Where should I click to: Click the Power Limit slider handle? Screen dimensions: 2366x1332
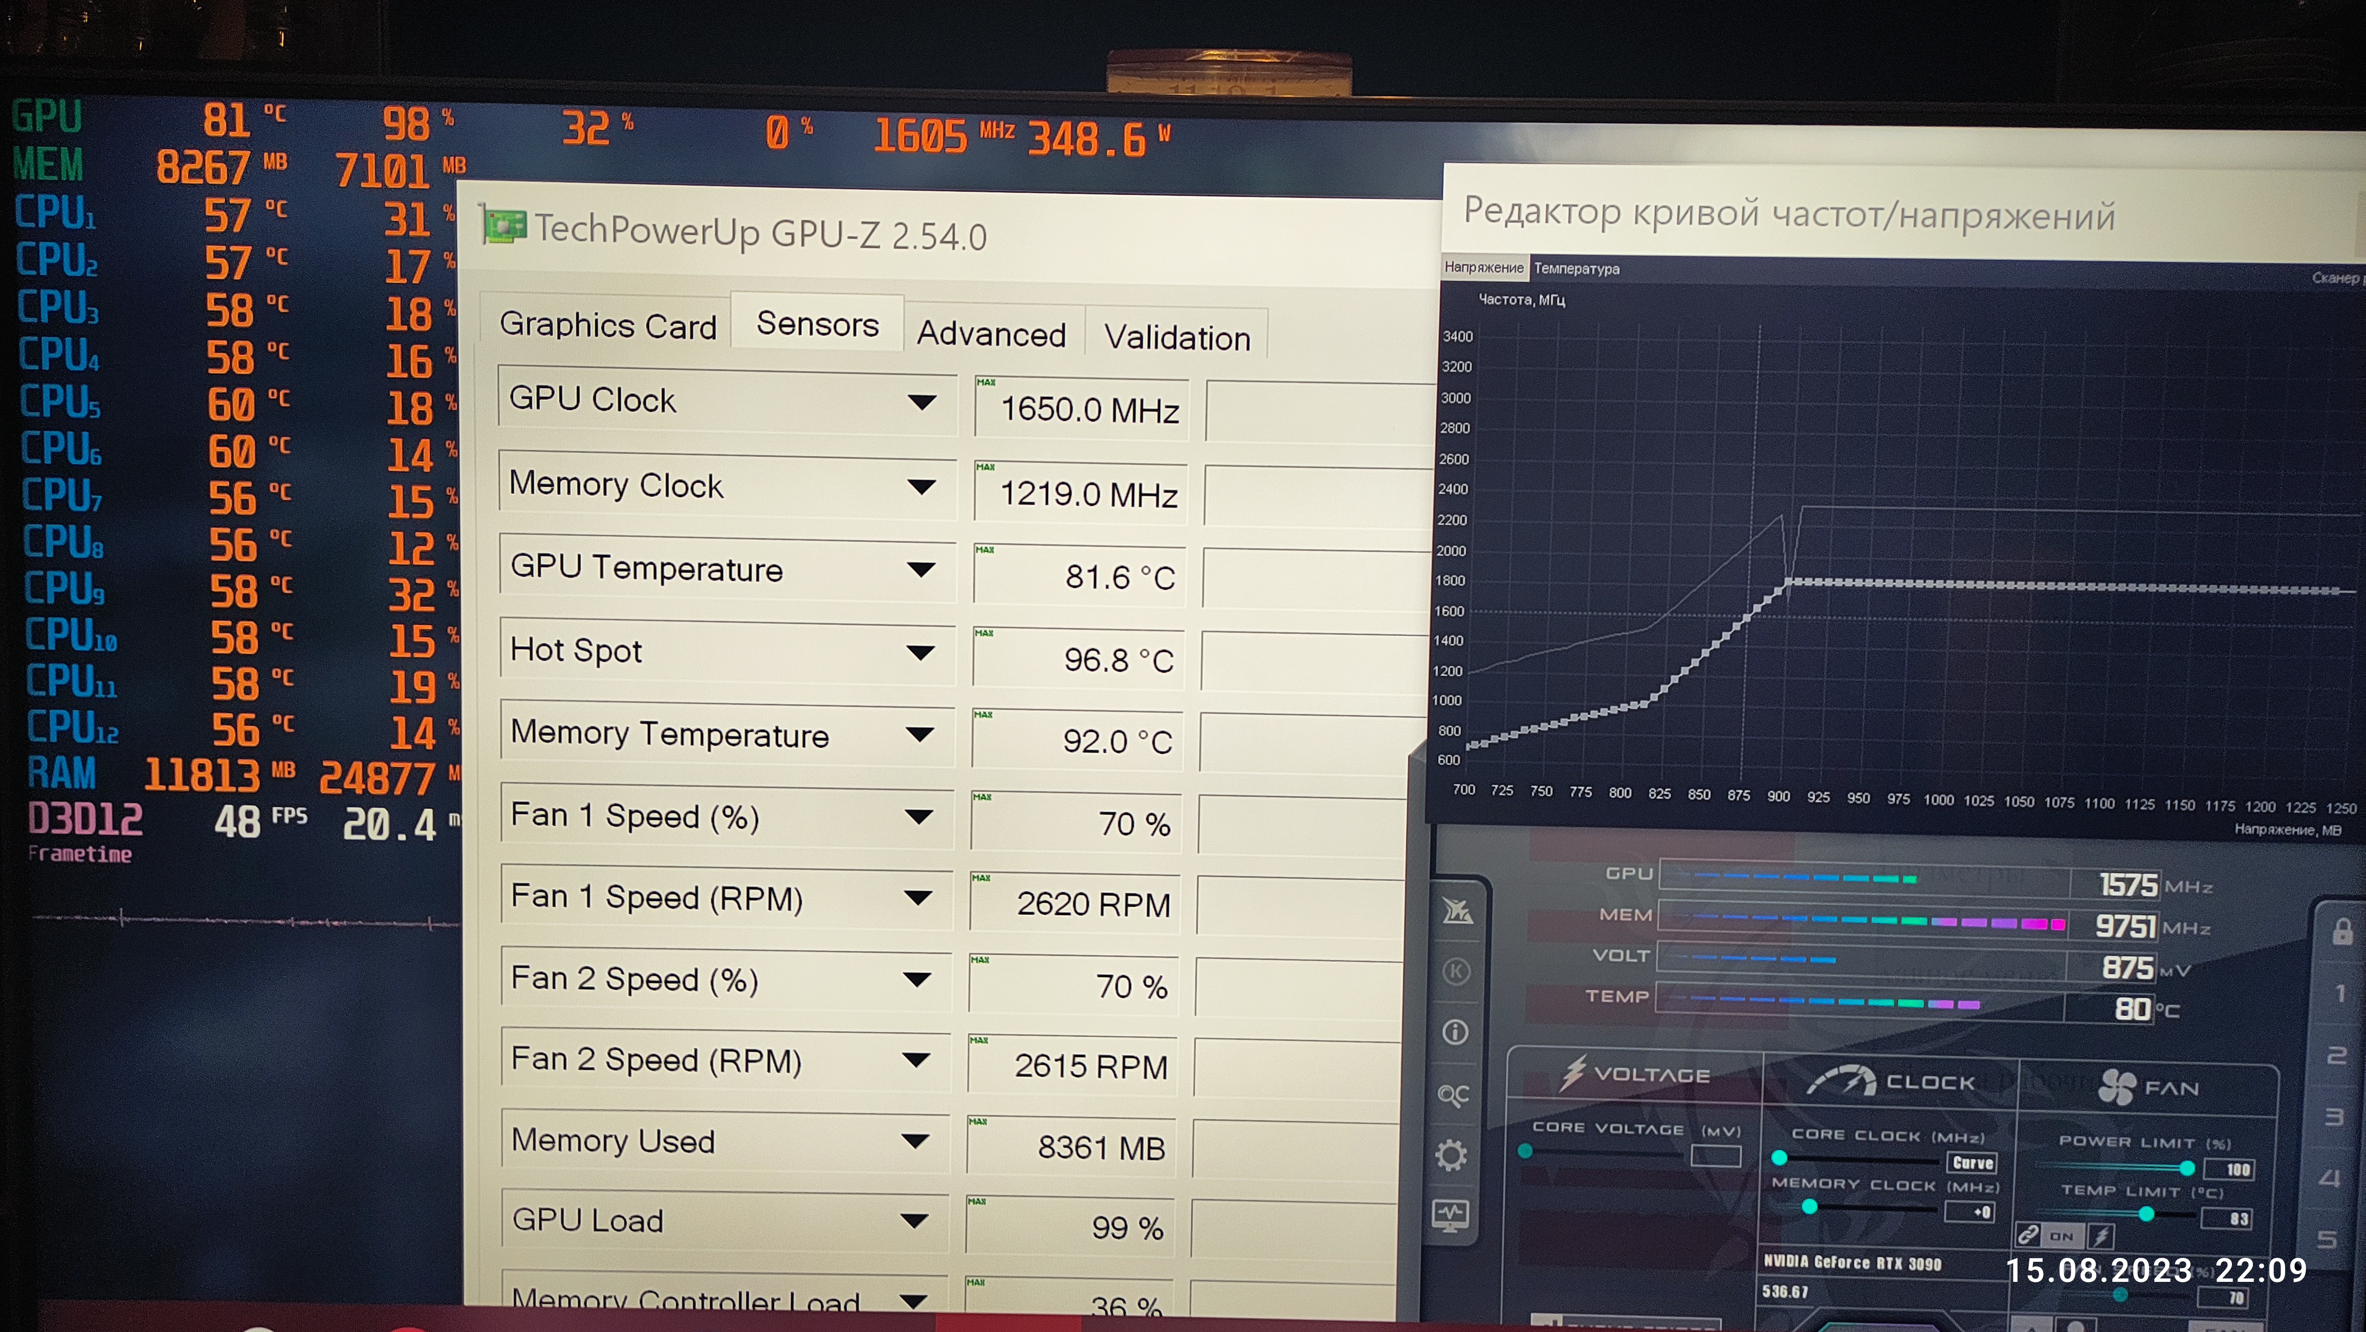click(2187, 1168)
